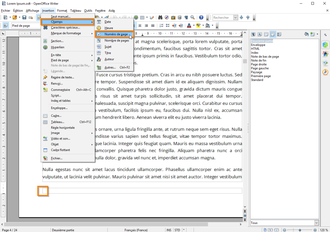This screenshot has height=232, width=330.
Task: Click the email document icon
Action: coord(31,17)
